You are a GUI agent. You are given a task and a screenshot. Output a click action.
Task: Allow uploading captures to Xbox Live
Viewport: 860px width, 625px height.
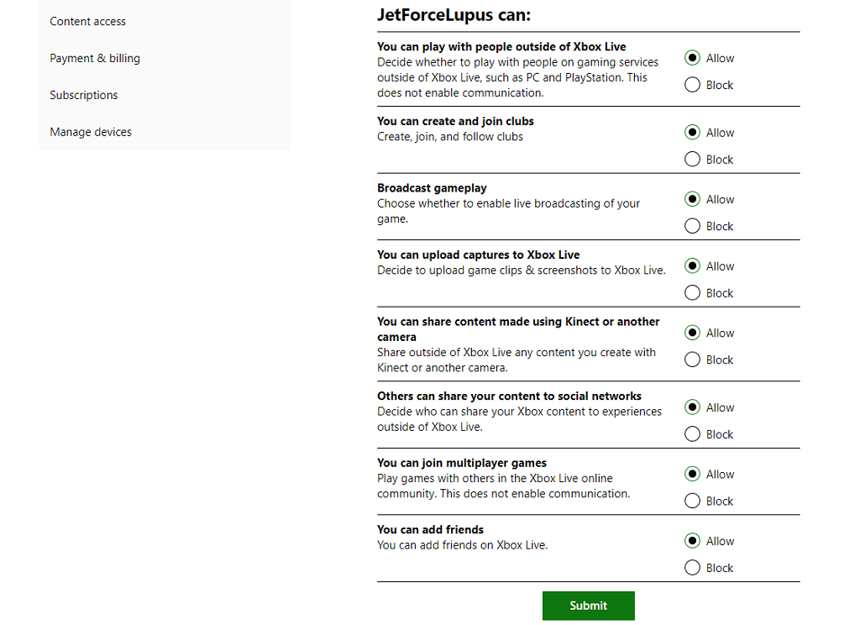coord(693,266)
